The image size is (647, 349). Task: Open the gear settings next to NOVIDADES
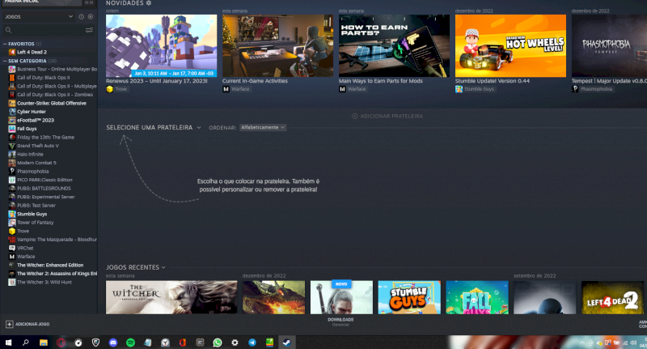149,3
